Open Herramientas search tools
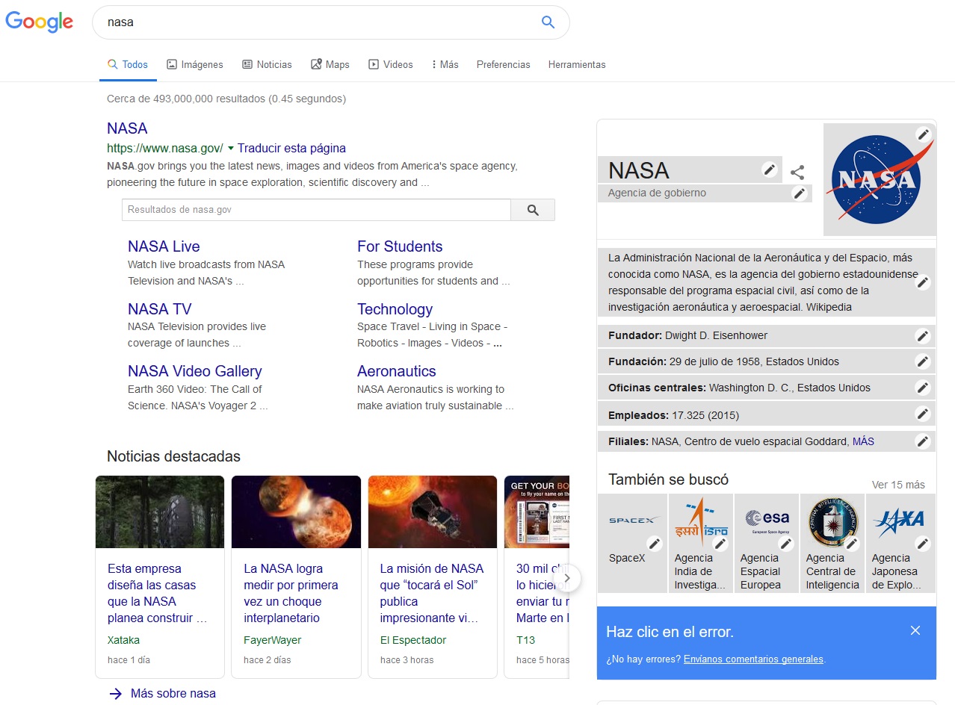This screenshot has width=955, height=705. point(577,65)
